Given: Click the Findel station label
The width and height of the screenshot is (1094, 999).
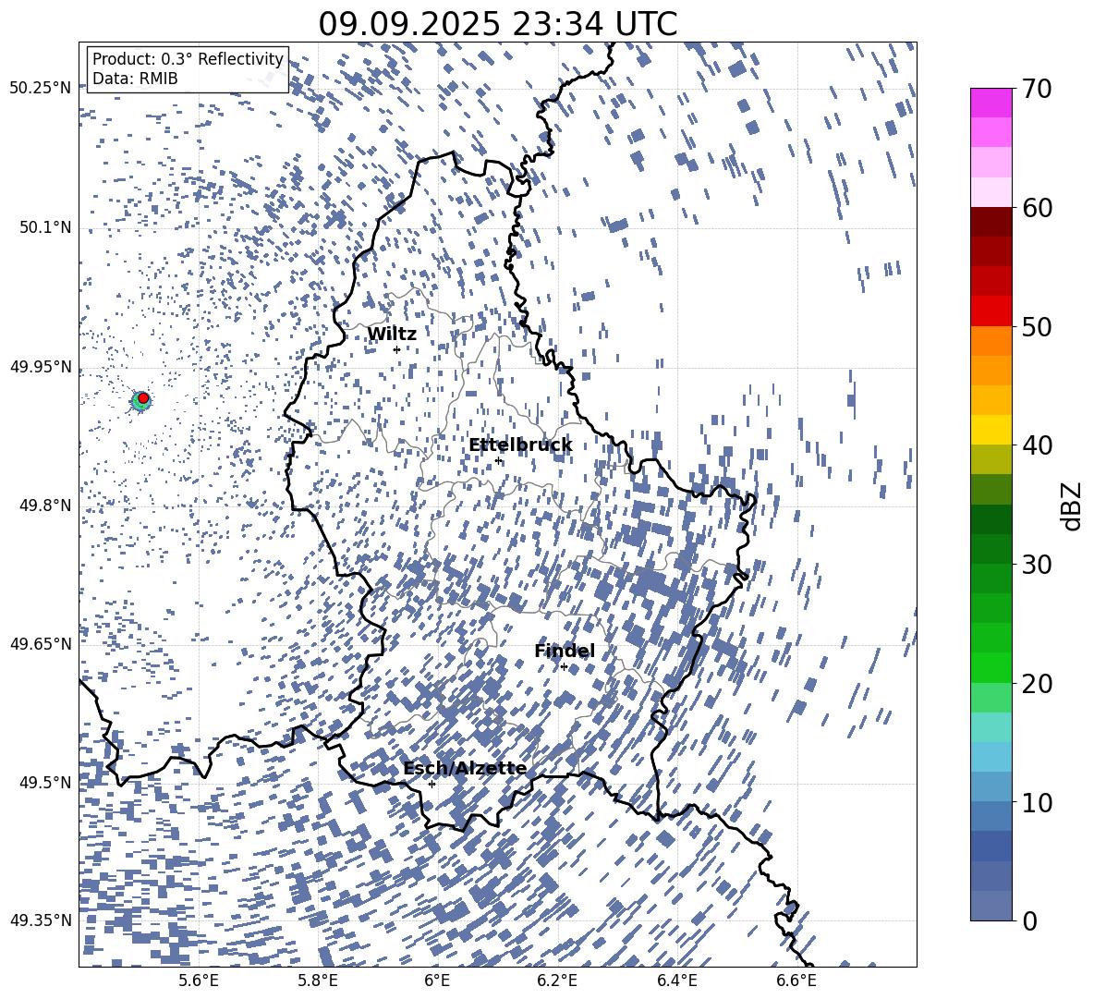Looking at the screenshot, I should tap(565, 651).
